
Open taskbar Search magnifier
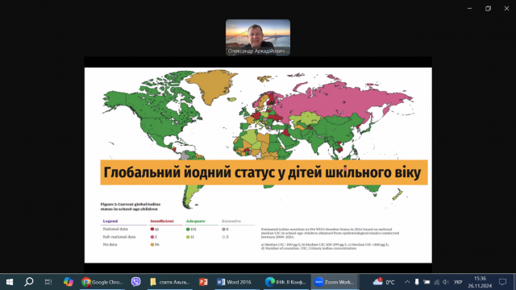click(x=29, y=282)
